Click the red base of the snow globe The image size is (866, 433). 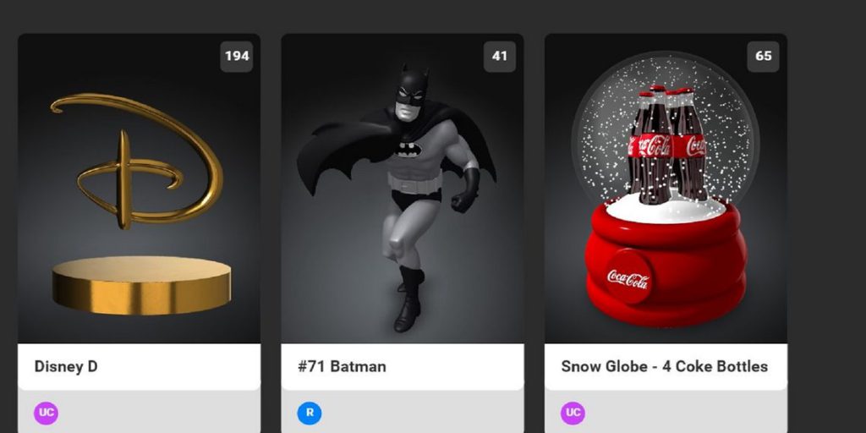coord(666,263)
